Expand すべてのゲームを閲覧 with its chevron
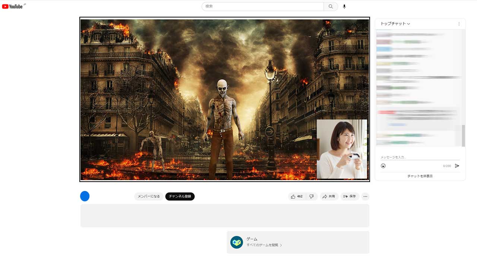 (x=281, y=245)
